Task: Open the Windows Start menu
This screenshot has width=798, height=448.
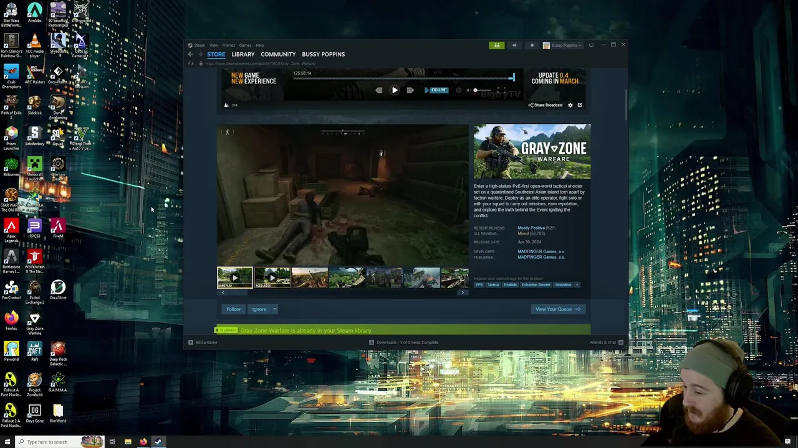Action: [6, 442]
